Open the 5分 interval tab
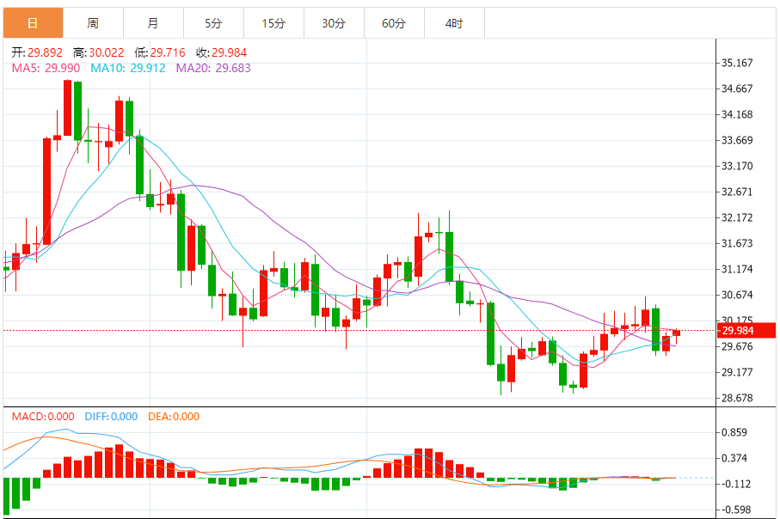Viewport: 780px width, 519px height. pyautogui.click(x=213, y=23)
